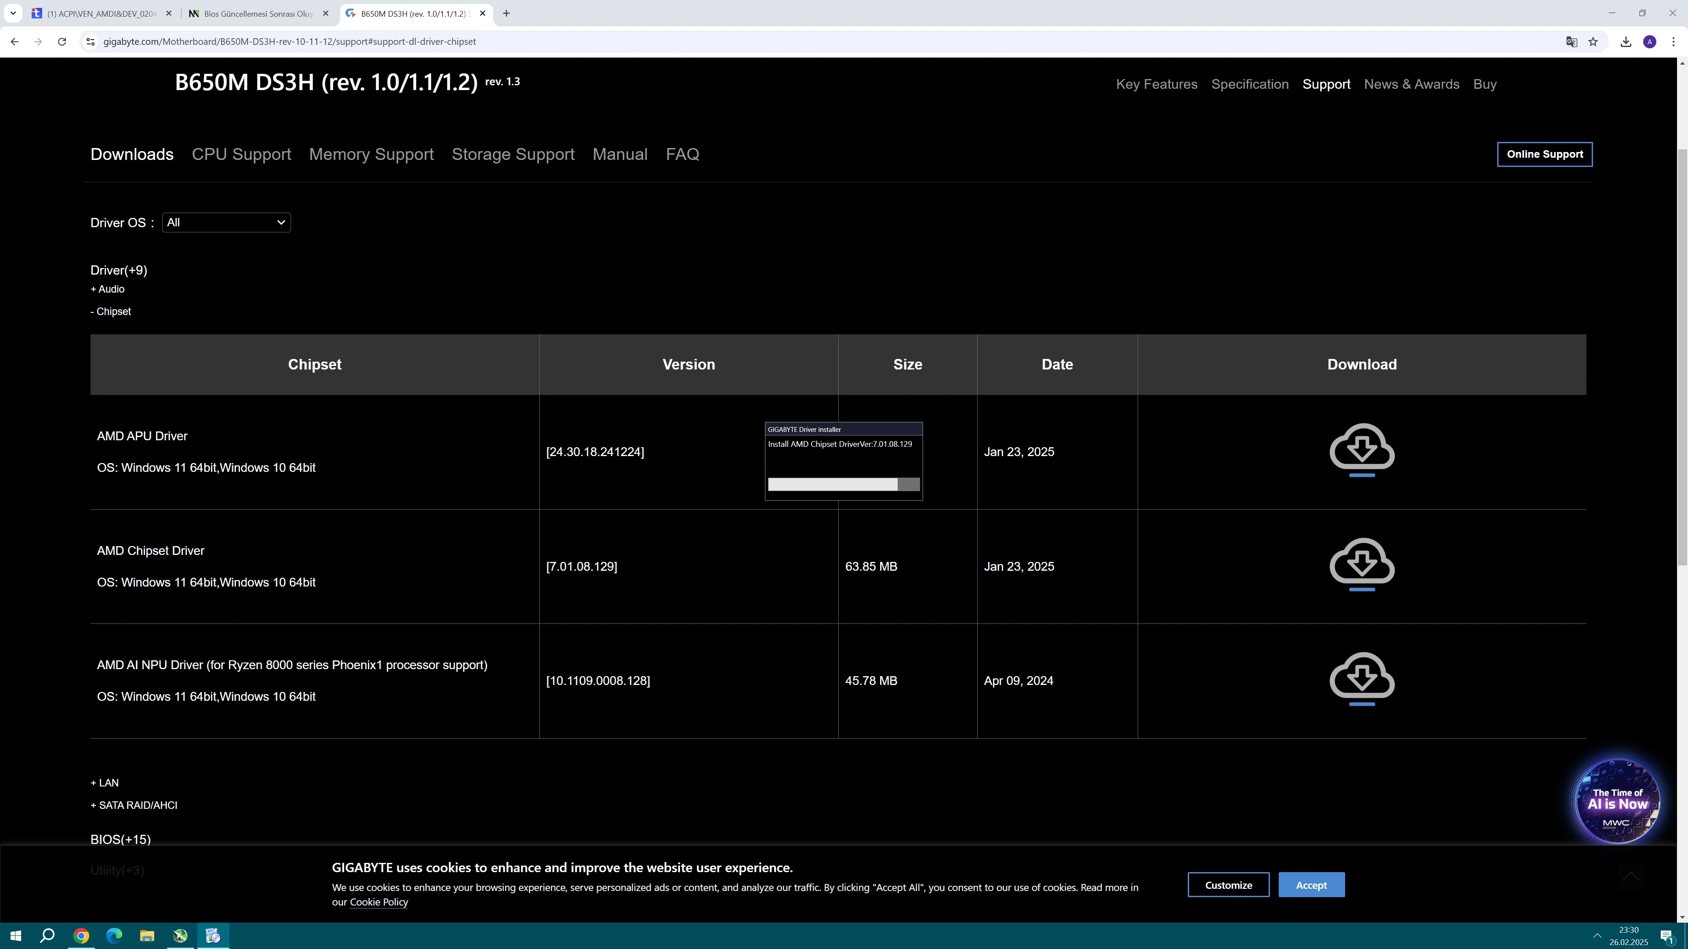The height and width of the screenshot is (949, 1688).
Task: Open the taskbar clock and date
Action: tap(1628, 936)
